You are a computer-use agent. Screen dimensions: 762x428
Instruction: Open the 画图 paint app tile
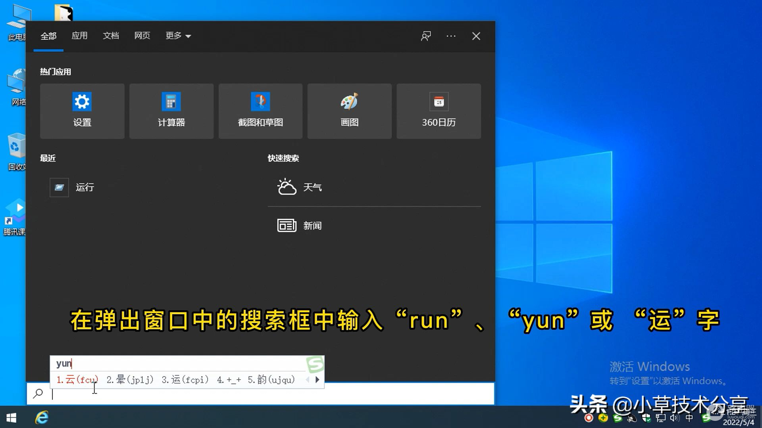pos(349,111)
